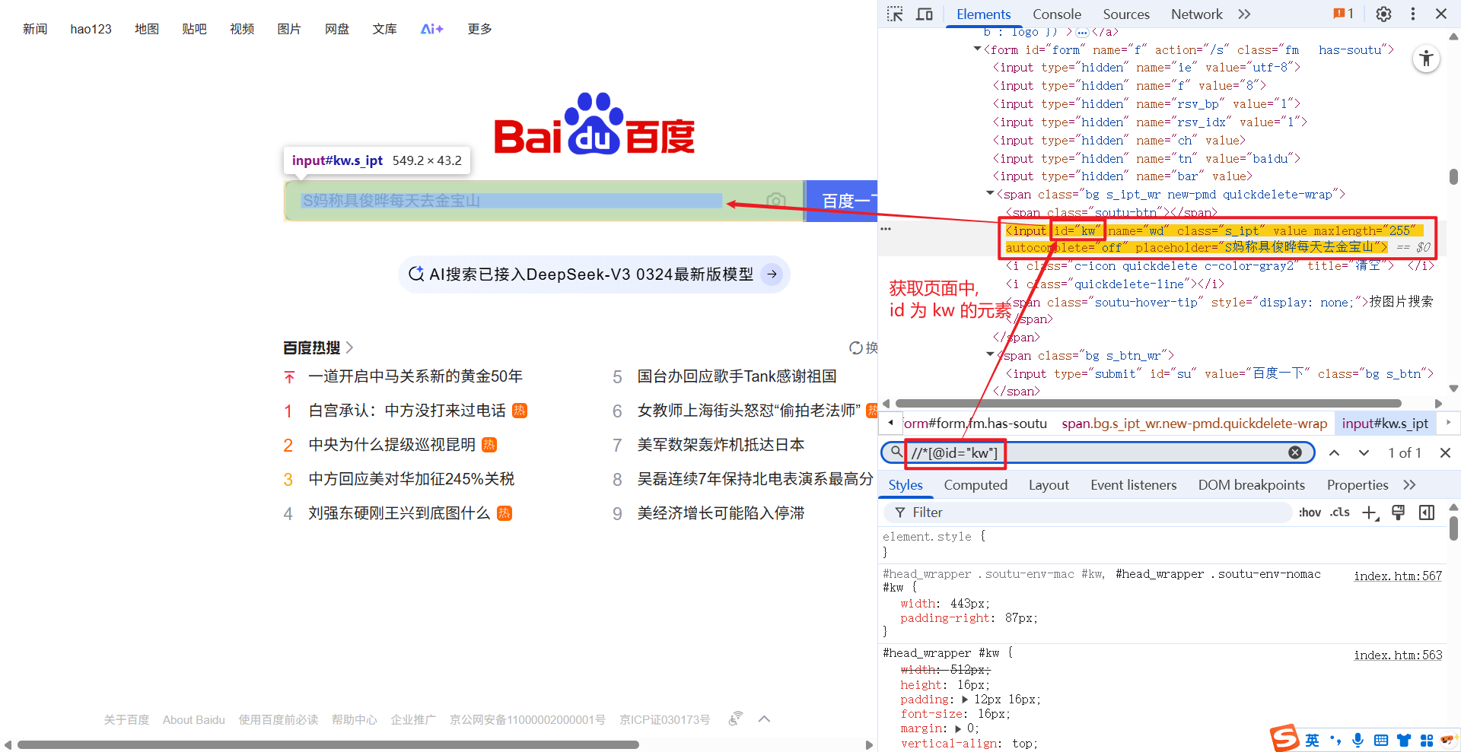Open the hao123 link

pos(91,29)
